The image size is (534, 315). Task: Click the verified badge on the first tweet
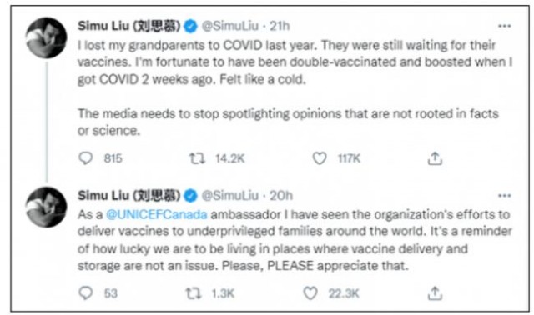click(191, 26)
